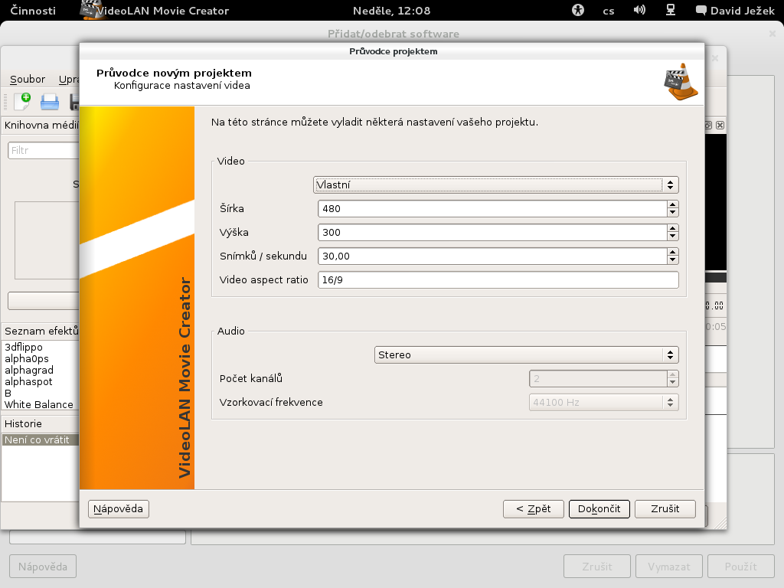Viewport: 784px width, 588px height.
Task: Open the Stereo audio preset dropdown
Action: click(526, 355)
